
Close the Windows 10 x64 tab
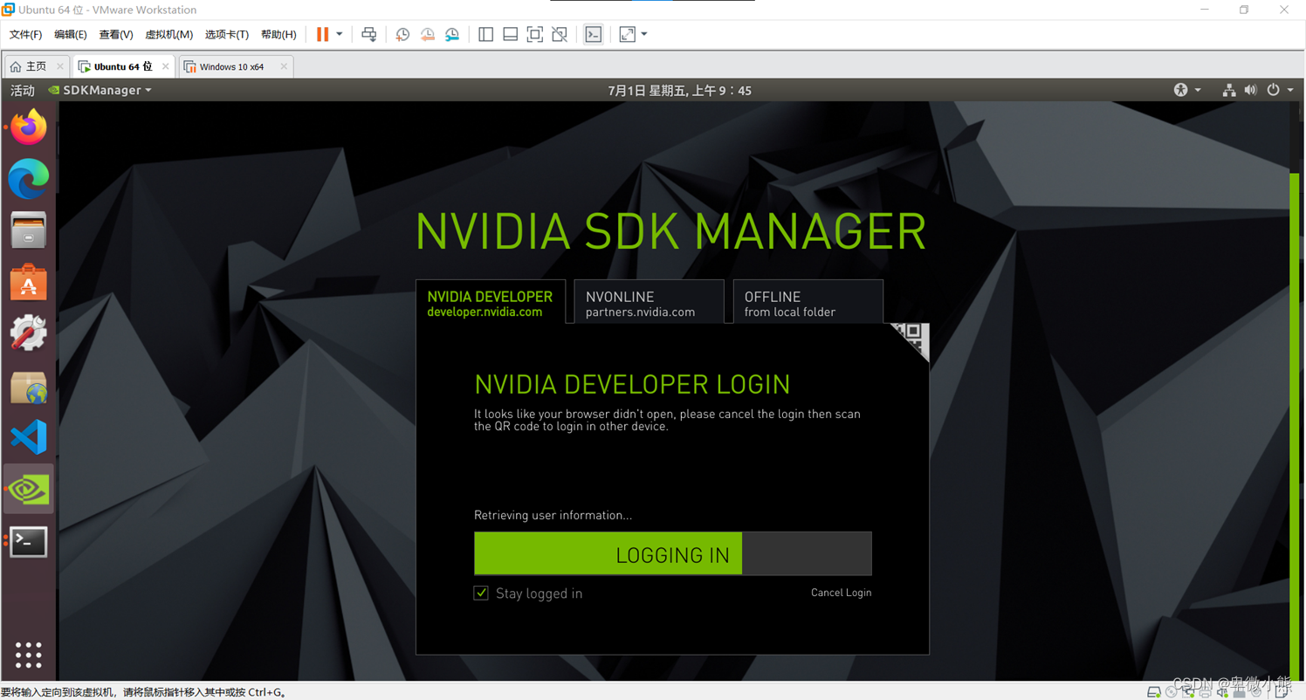point(283,66)
